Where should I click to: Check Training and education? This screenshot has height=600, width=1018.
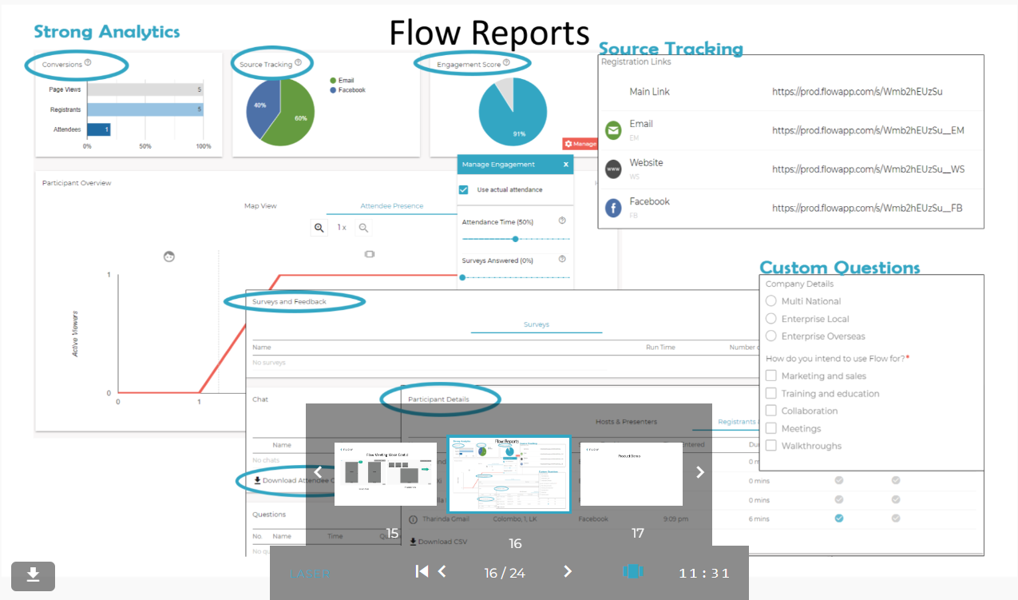tap(770, 393)
